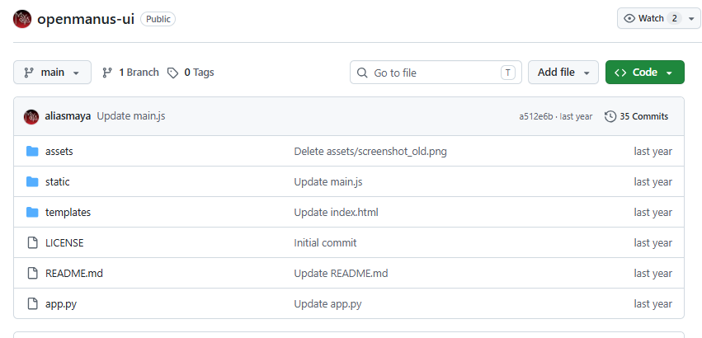Click the LICENSE file icon

[33, 242]
